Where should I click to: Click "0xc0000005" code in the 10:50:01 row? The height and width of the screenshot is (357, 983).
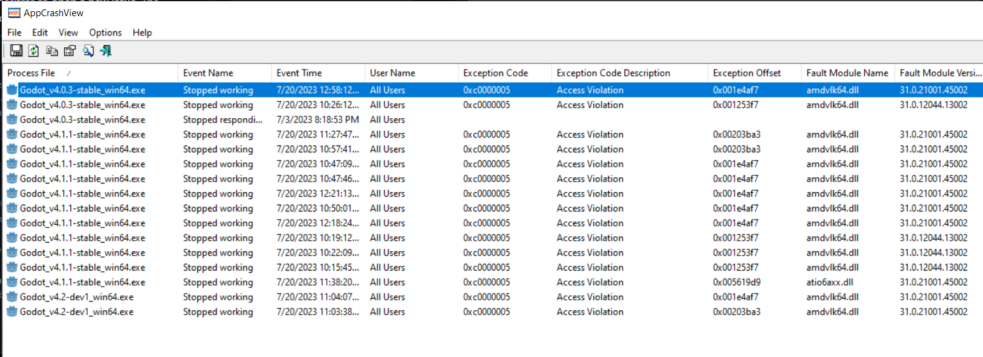click(486, 208)
